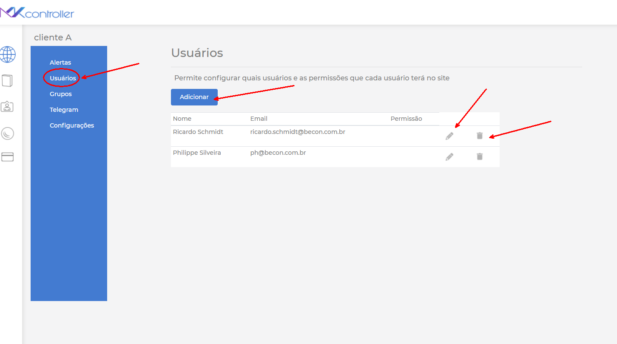Click the email ph@becon.com.br
617x344 pixels.
pos(278,152)
